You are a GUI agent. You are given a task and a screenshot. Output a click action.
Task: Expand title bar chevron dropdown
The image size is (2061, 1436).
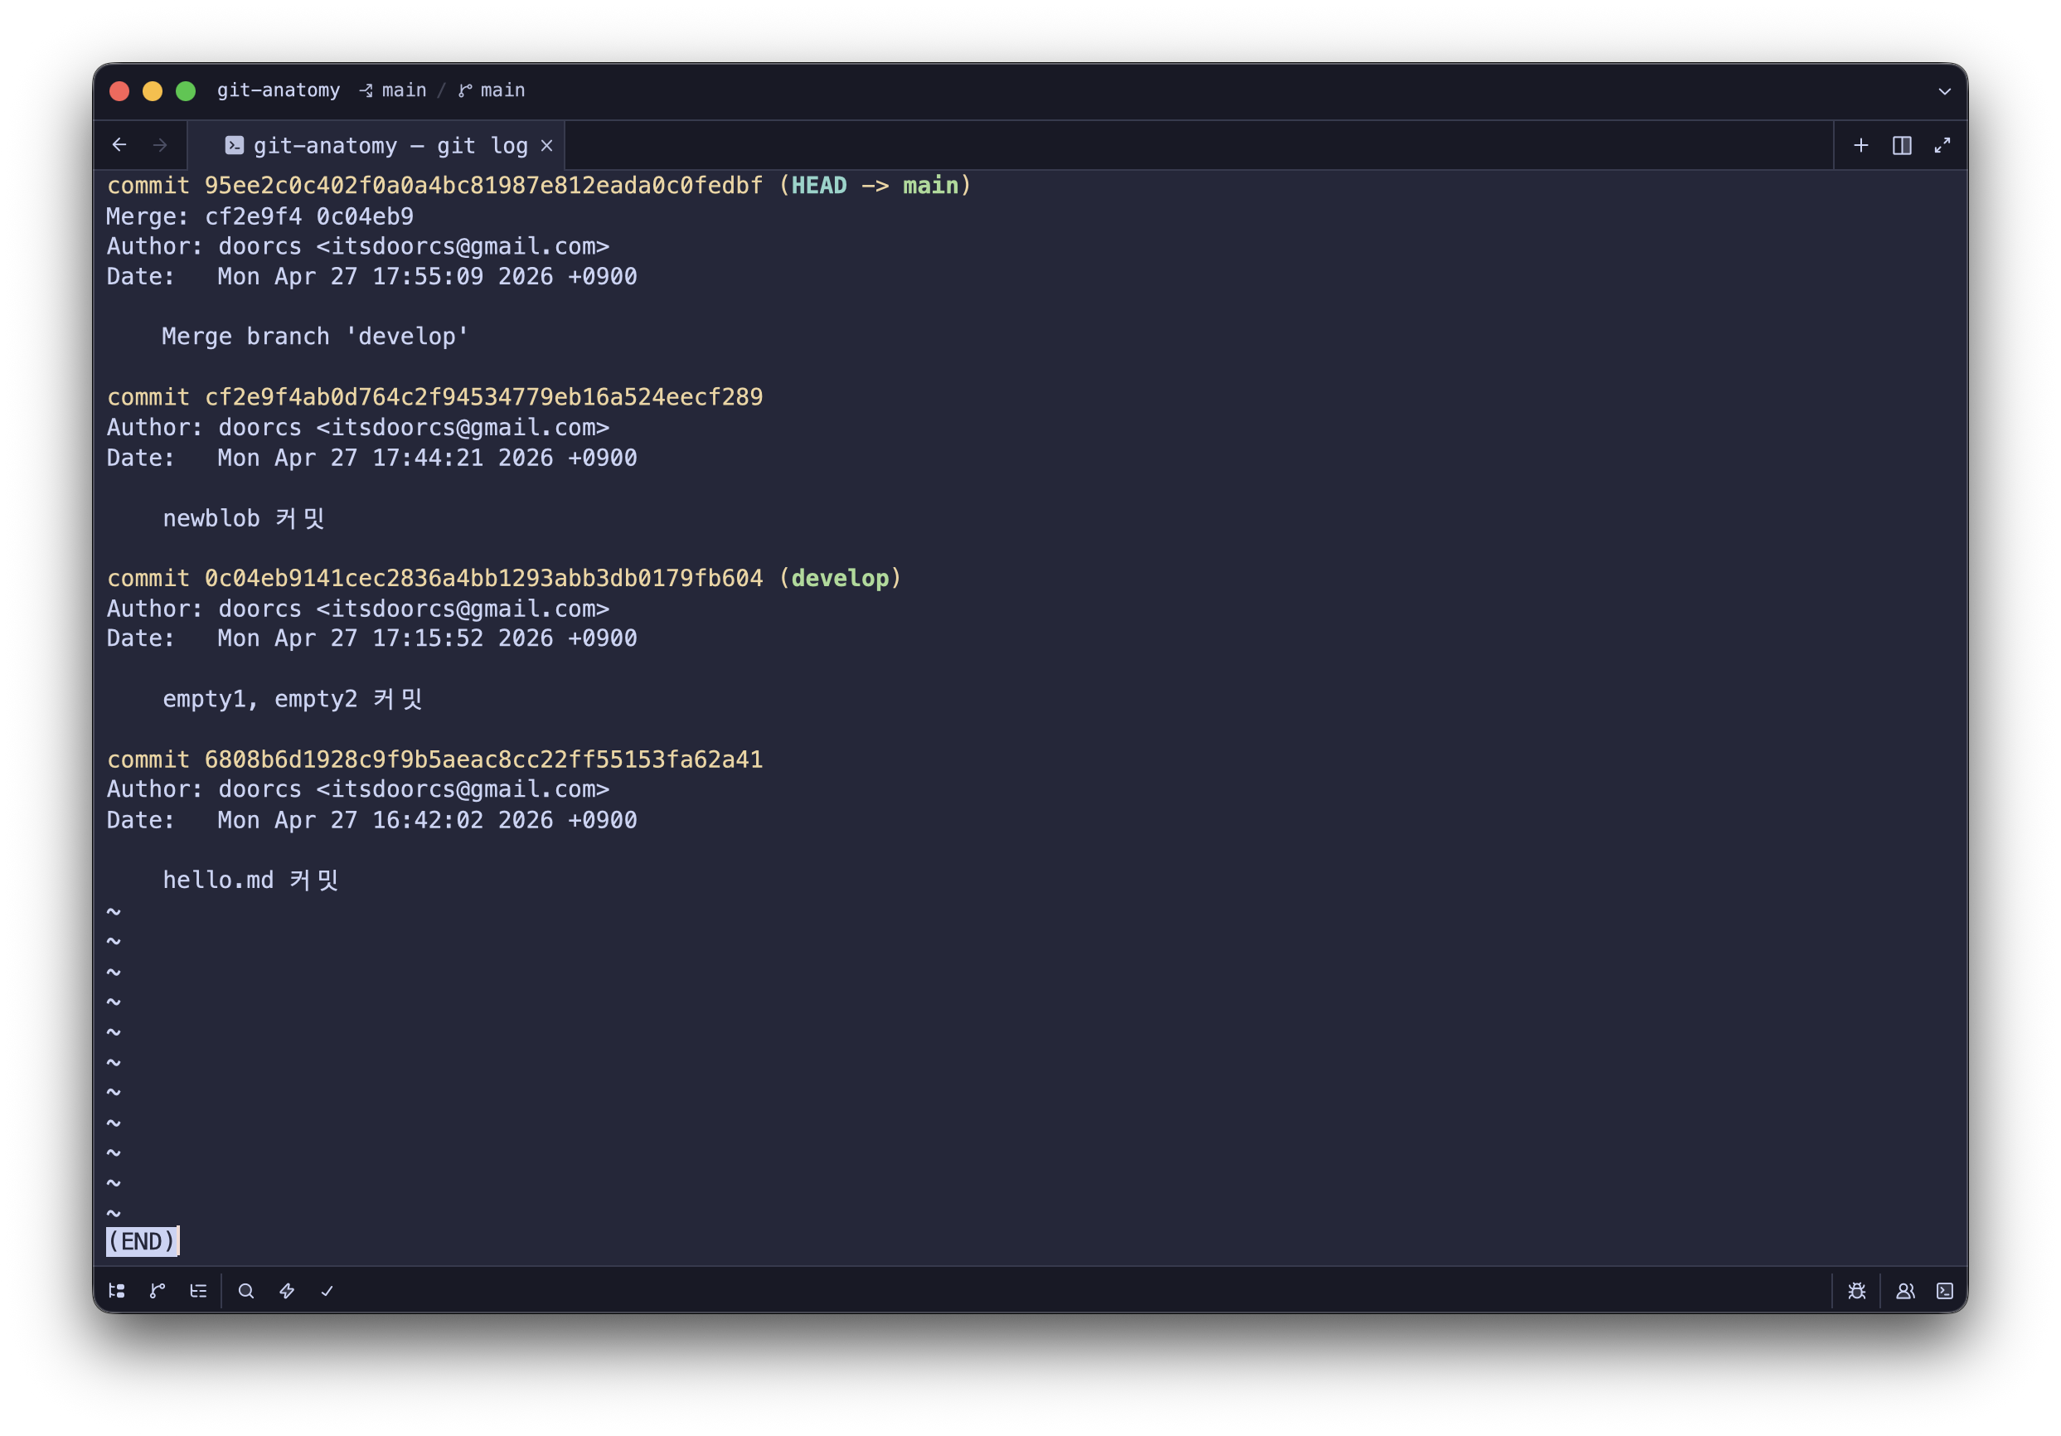pos(1944,91)
